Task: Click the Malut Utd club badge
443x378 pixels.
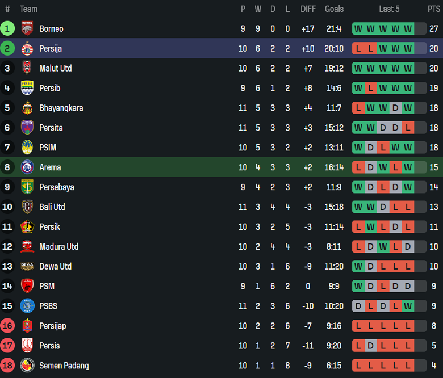Action: pyautogui.click(x=27, y=68)
